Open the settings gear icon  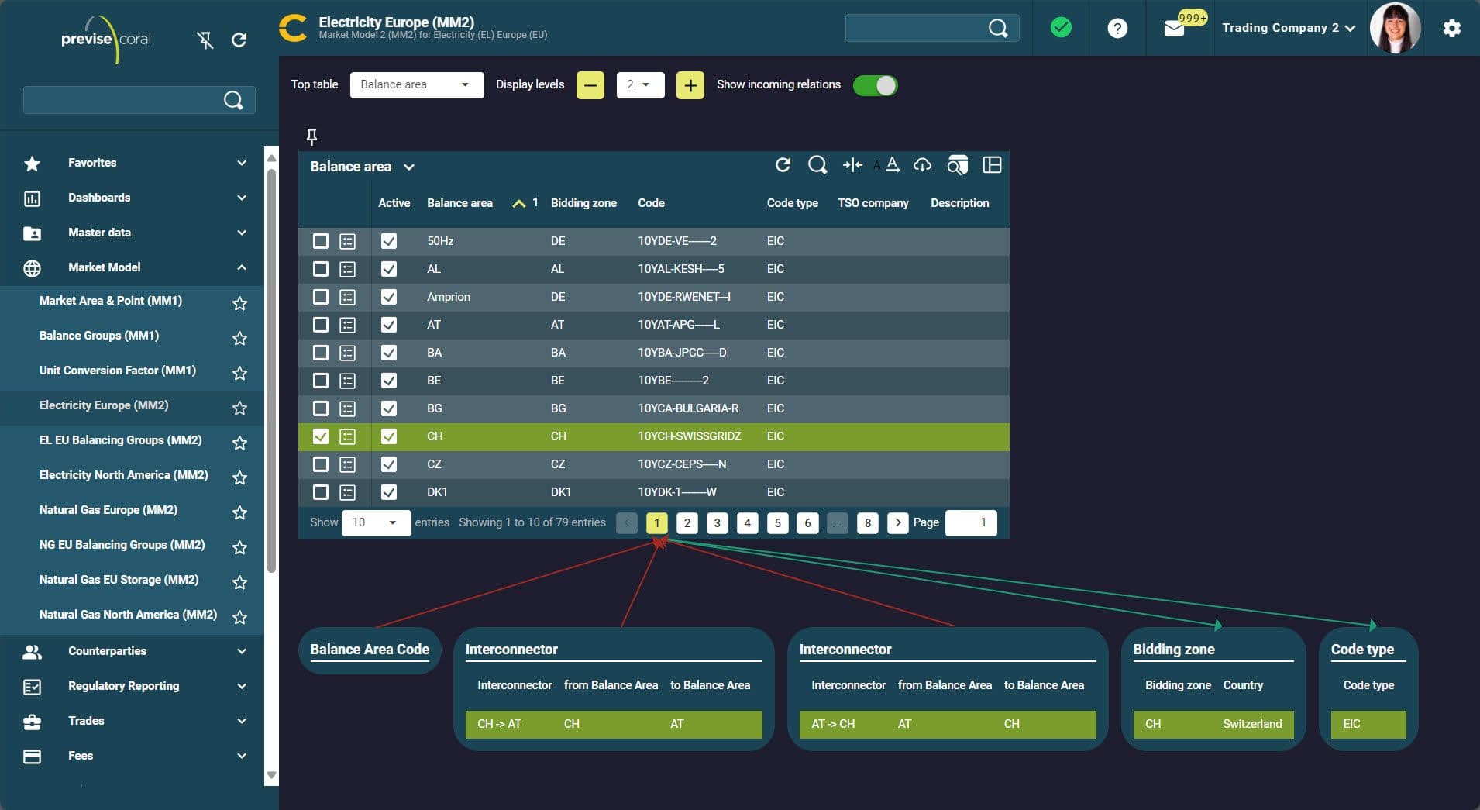coord(1451,29)
